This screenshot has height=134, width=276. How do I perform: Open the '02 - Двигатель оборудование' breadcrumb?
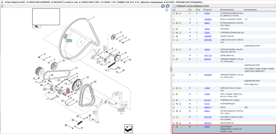(150, 2)
